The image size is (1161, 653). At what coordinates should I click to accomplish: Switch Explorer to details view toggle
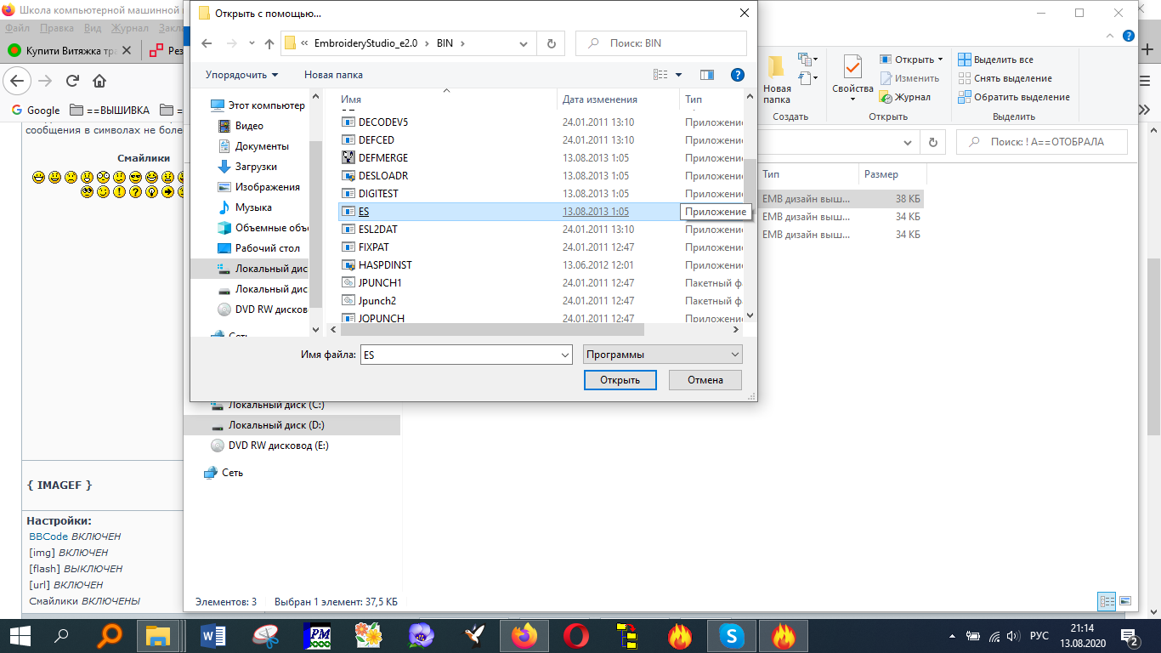click(x=1107, y=601)
